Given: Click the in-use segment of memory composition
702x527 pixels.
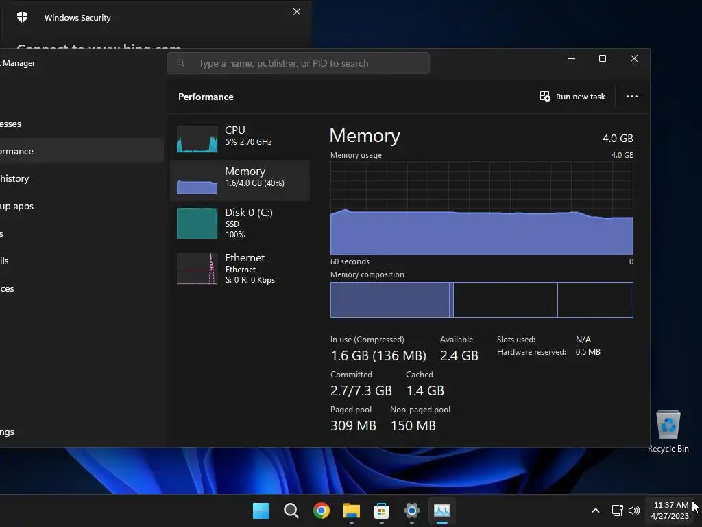Looking at the screenshot, I should pos(389,300).
